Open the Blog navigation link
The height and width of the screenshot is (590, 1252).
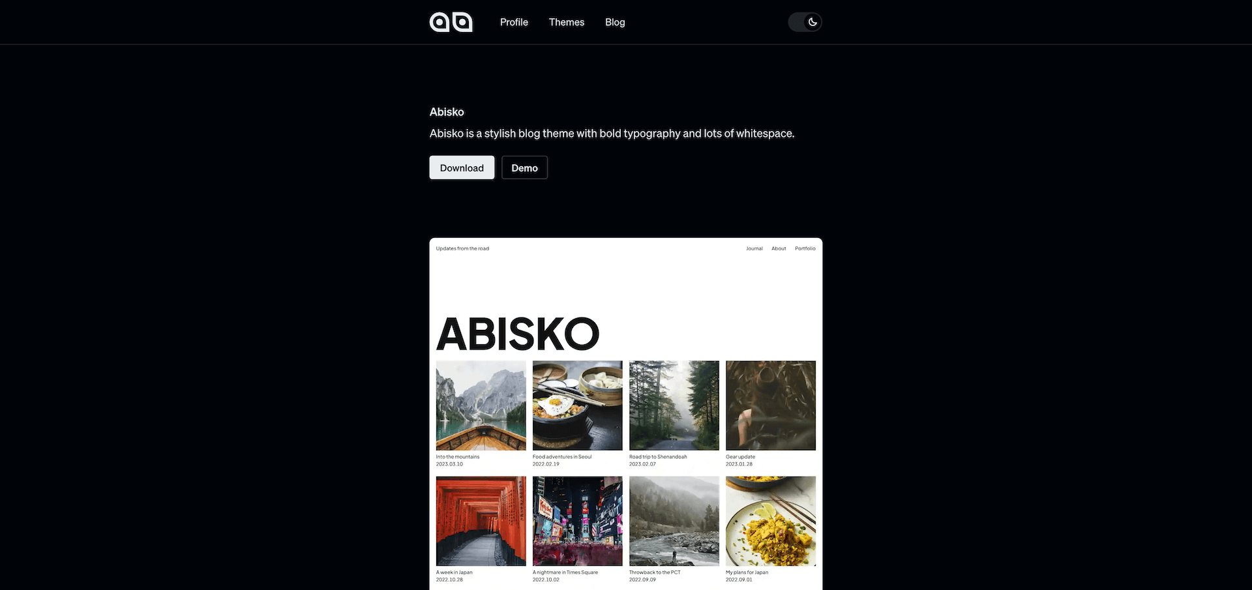coord(615,22)
